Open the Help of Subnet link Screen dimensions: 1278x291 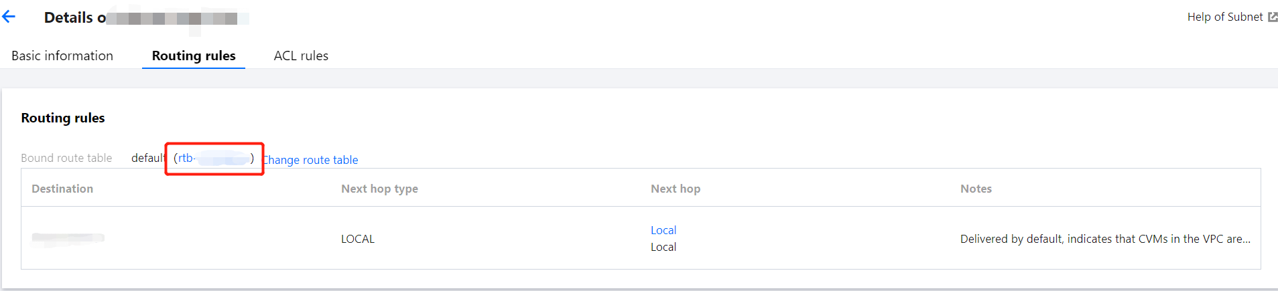(x=1224, y=17)
